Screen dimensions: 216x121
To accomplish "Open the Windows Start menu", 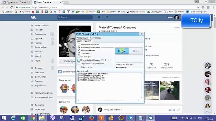I will 4,118.
